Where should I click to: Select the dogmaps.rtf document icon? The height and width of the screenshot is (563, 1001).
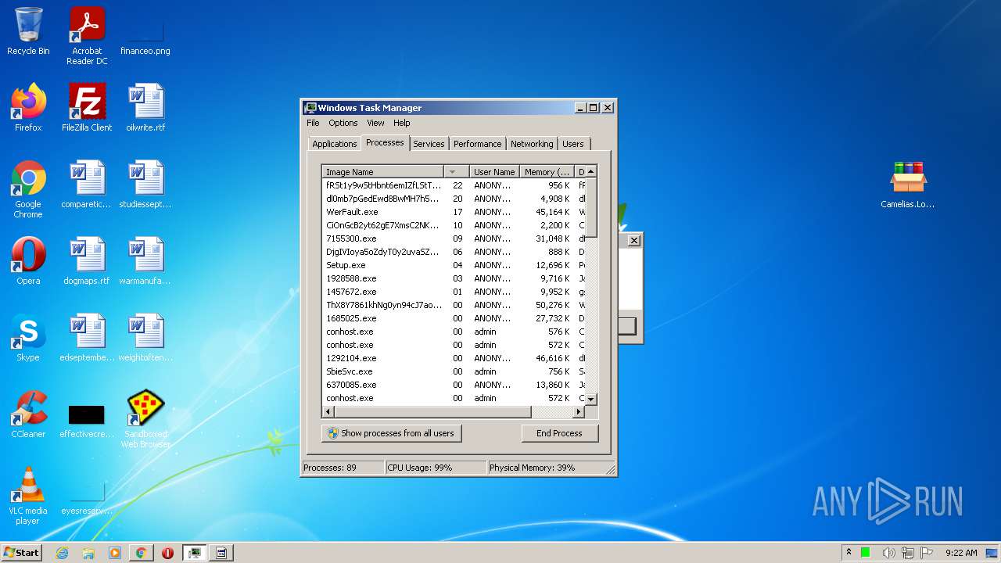(x=87, y=261)
